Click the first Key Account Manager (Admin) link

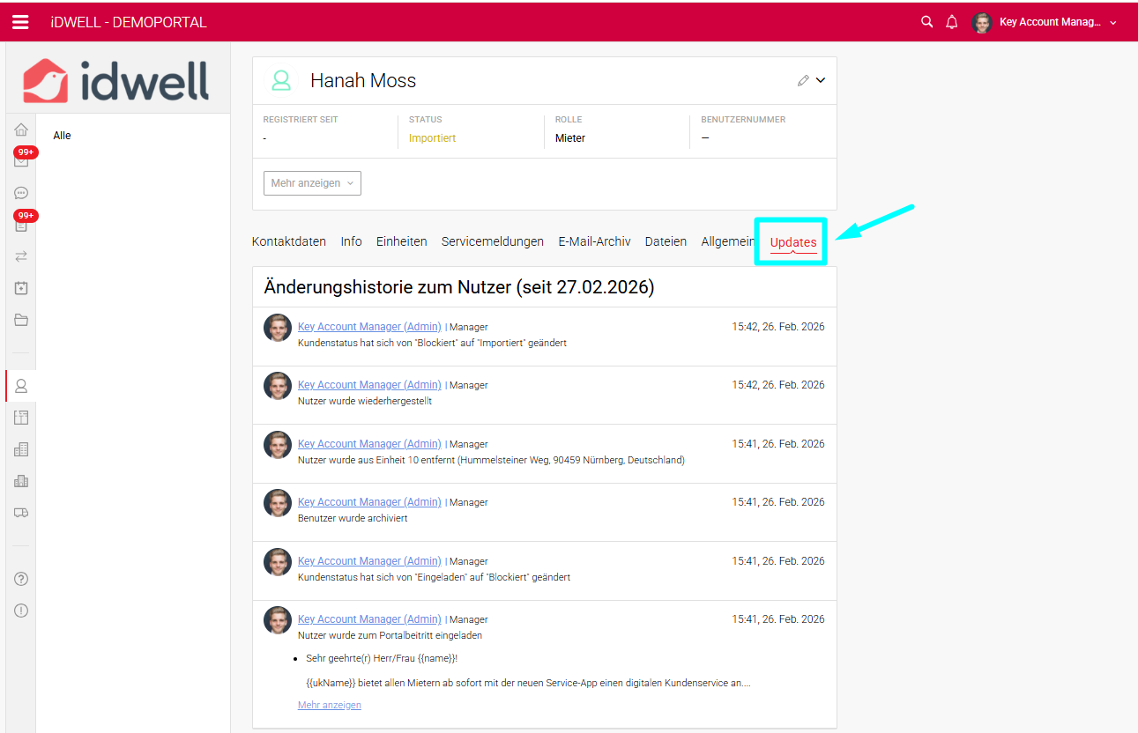(369, 327)
